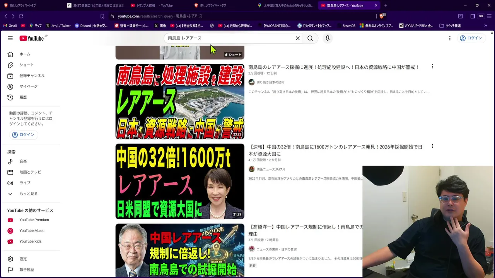Open YouTube Music link
Screen dimensions: 495x278
[x=32, y=231]
